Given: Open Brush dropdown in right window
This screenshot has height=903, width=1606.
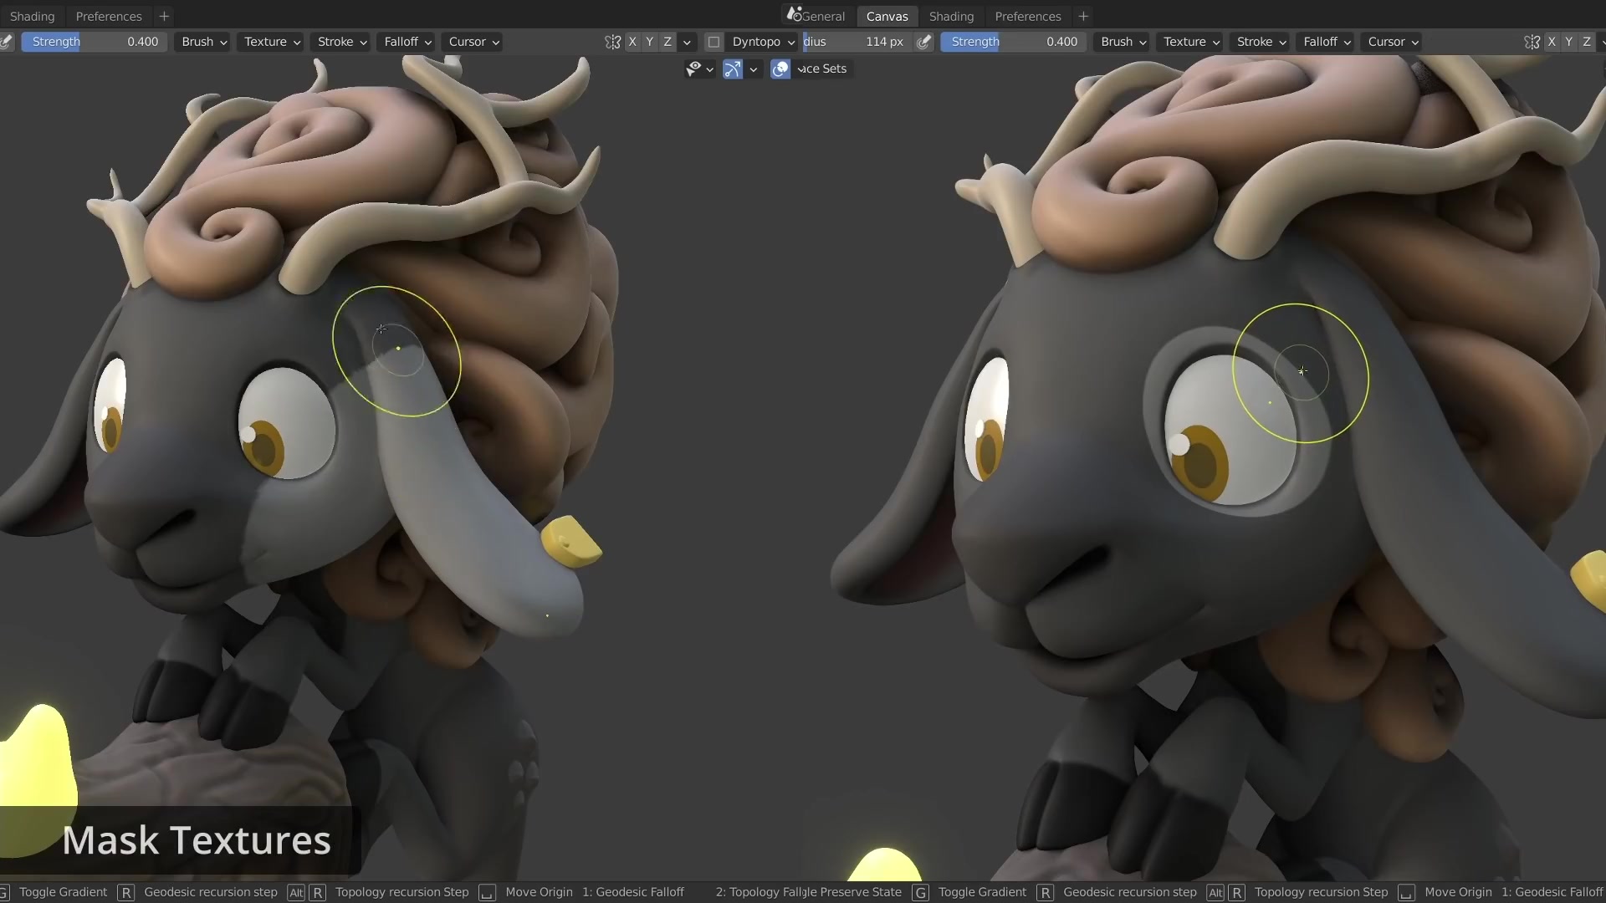Looking at the screenshot, I should point(1123,42).
